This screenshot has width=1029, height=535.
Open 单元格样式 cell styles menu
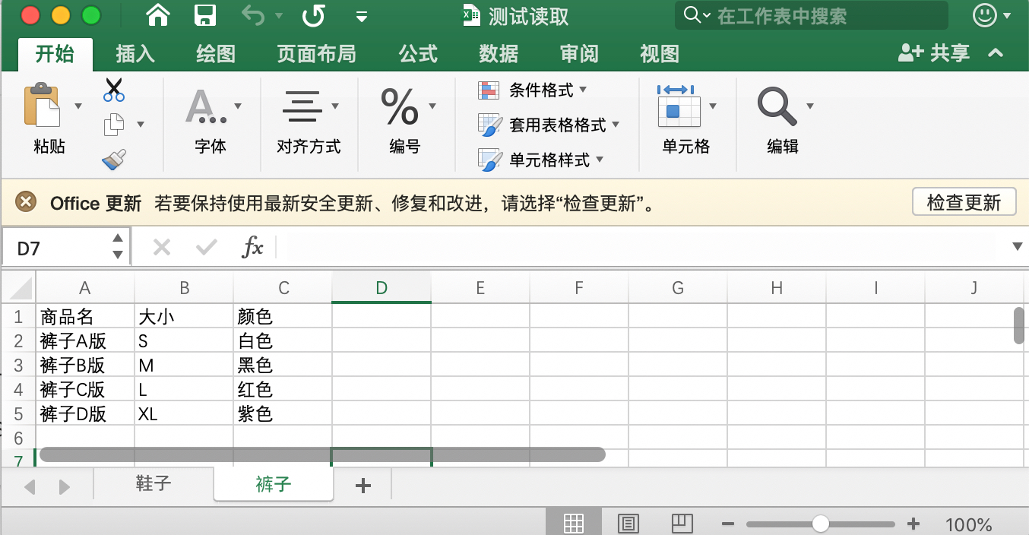(540, 160)
